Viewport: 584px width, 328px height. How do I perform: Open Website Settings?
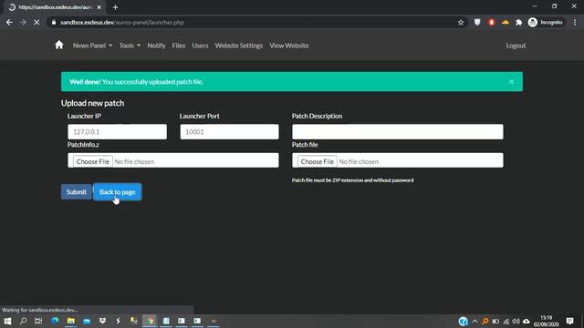coord(239,46)
